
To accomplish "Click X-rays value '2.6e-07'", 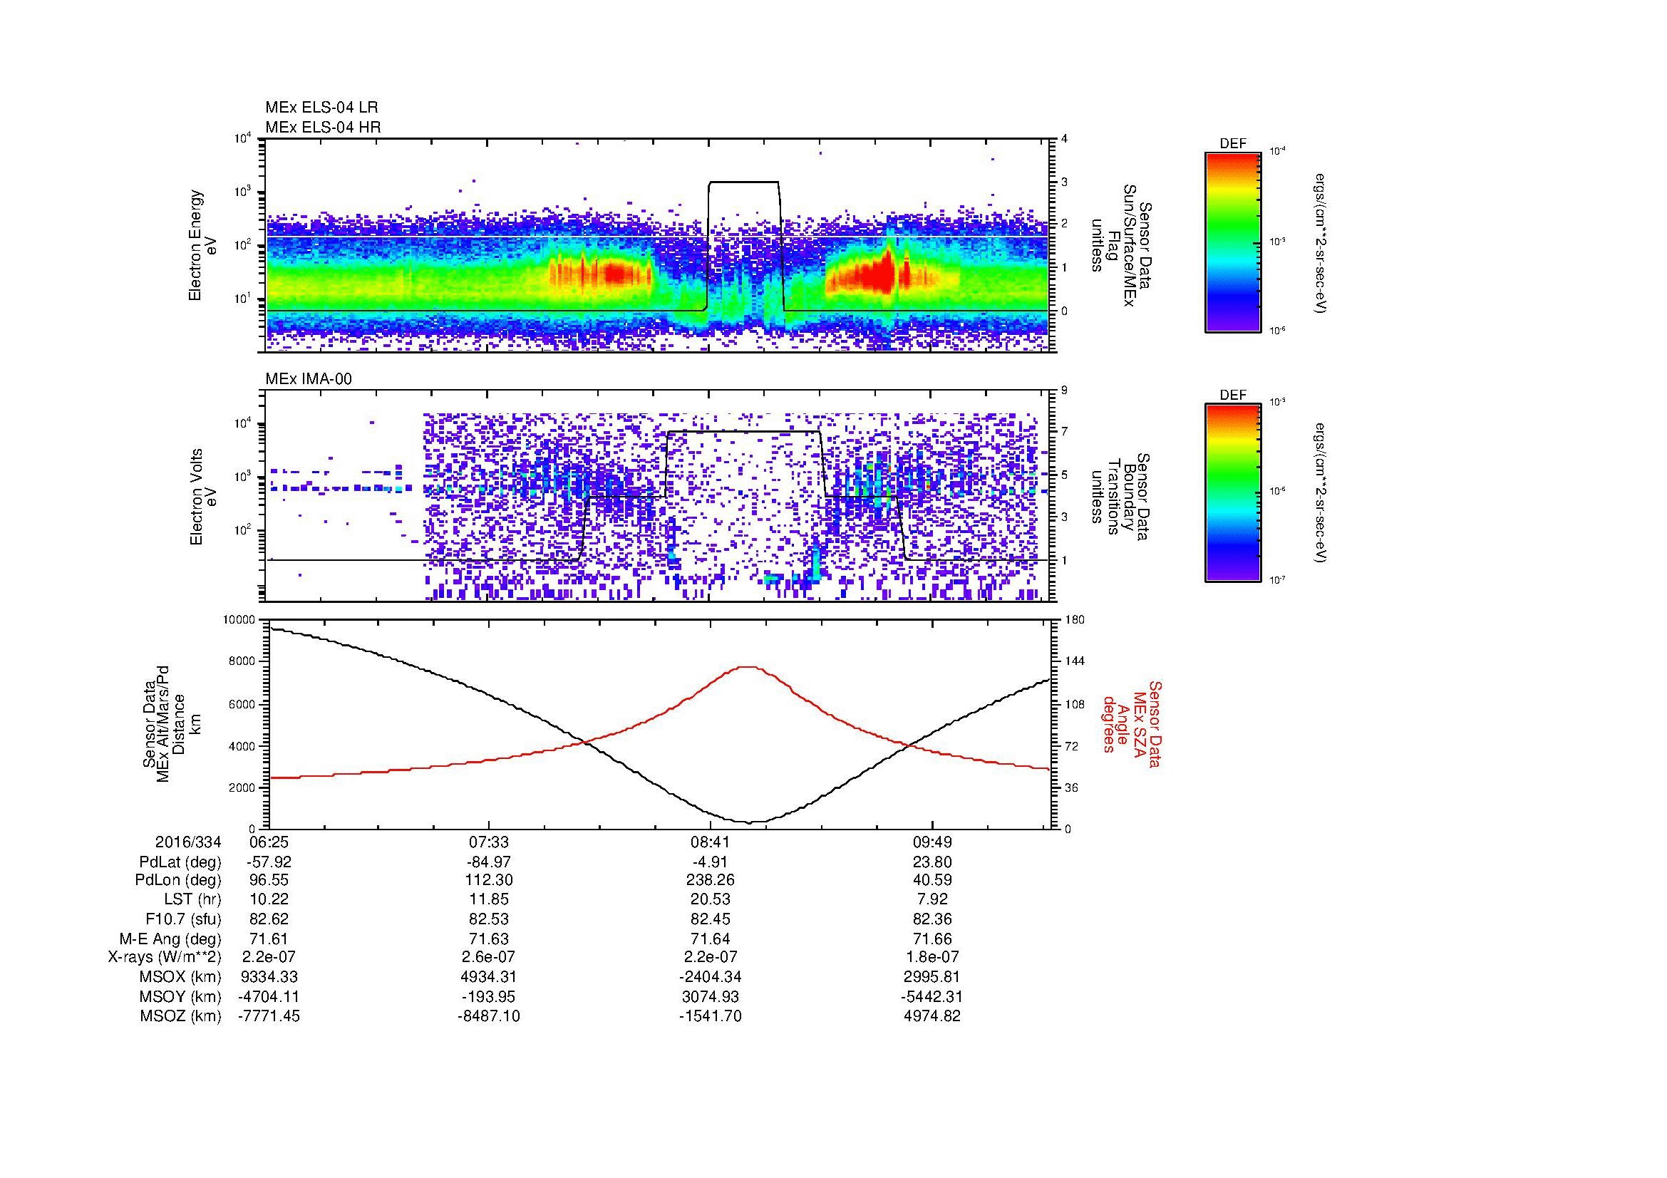I will pos(490,958).
